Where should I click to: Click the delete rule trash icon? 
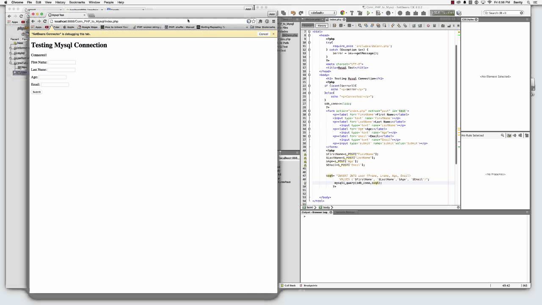tap(527, 136)
